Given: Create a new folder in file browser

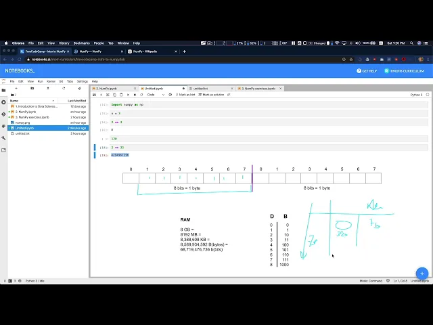Looking at the screenshot, I should pos(32,88).
